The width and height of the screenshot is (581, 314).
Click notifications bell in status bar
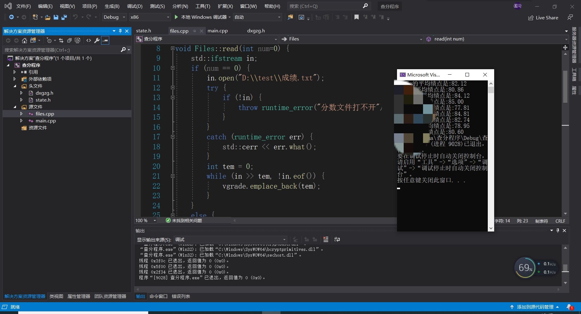coord(570,307)
